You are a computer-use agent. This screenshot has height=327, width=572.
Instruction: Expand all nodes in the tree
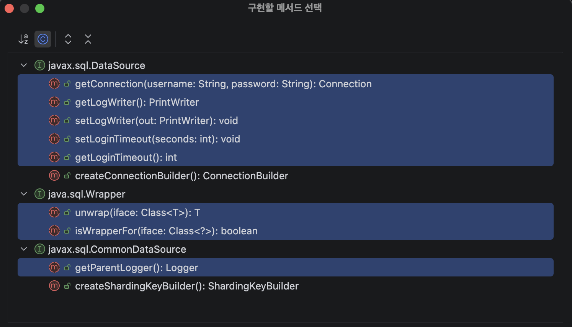[x=68, y=39]
